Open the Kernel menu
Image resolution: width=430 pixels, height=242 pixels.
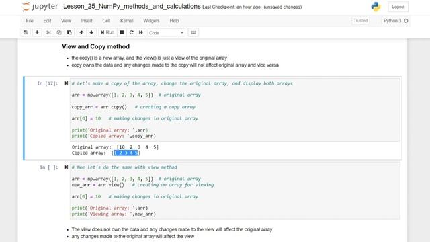pos(127,21)
